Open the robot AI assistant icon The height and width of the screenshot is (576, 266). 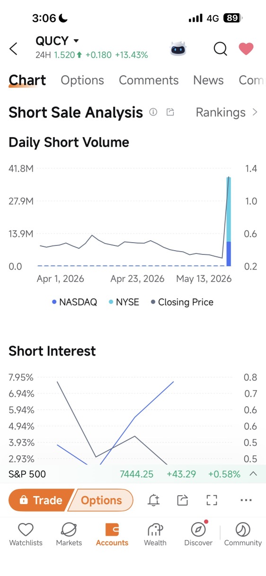[178, 48]
